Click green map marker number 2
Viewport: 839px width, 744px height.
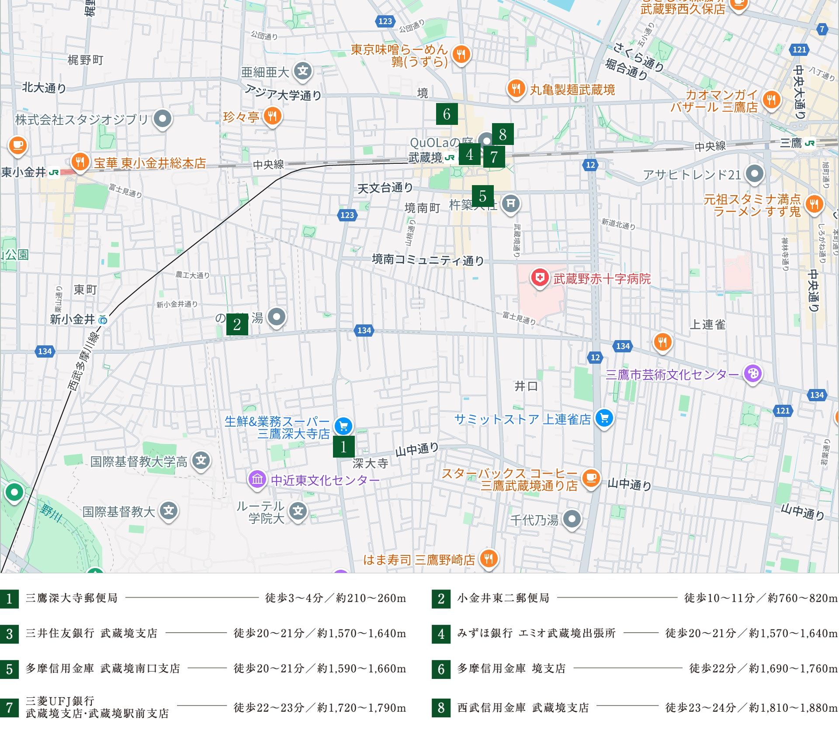click(x=237, y=324)
